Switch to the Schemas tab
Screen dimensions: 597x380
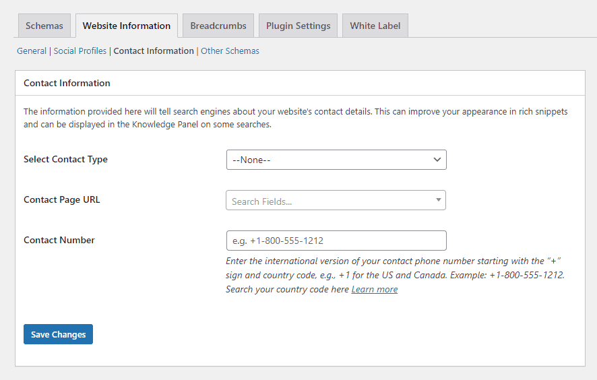44,26
